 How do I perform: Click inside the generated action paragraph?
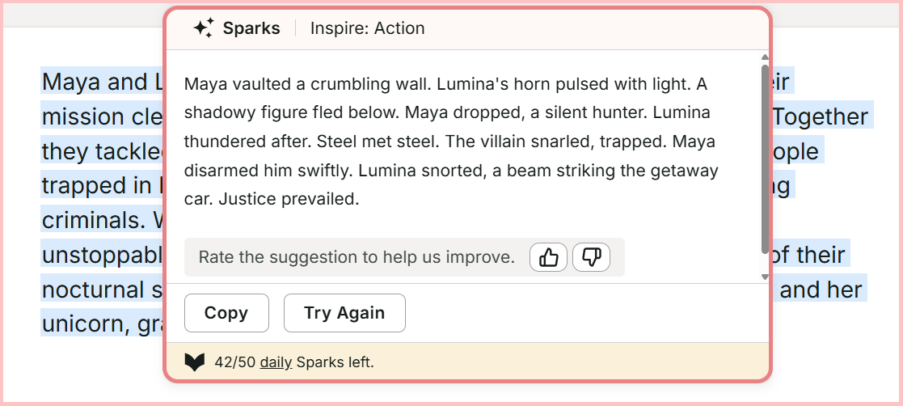(451, 142)
